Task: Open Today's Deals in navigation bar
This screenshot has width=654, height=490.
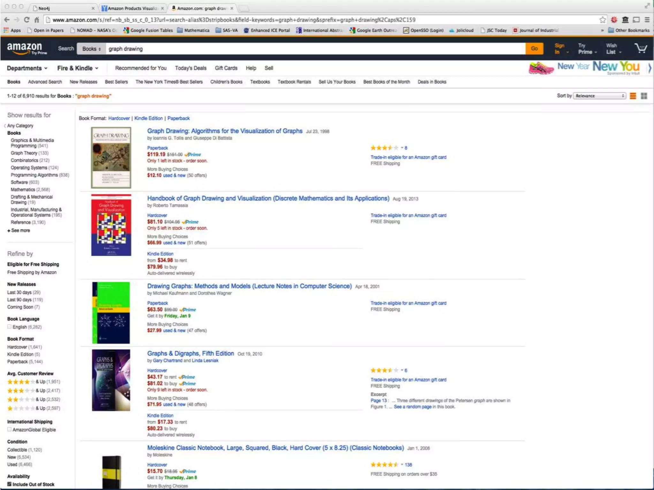Action: 190,68
